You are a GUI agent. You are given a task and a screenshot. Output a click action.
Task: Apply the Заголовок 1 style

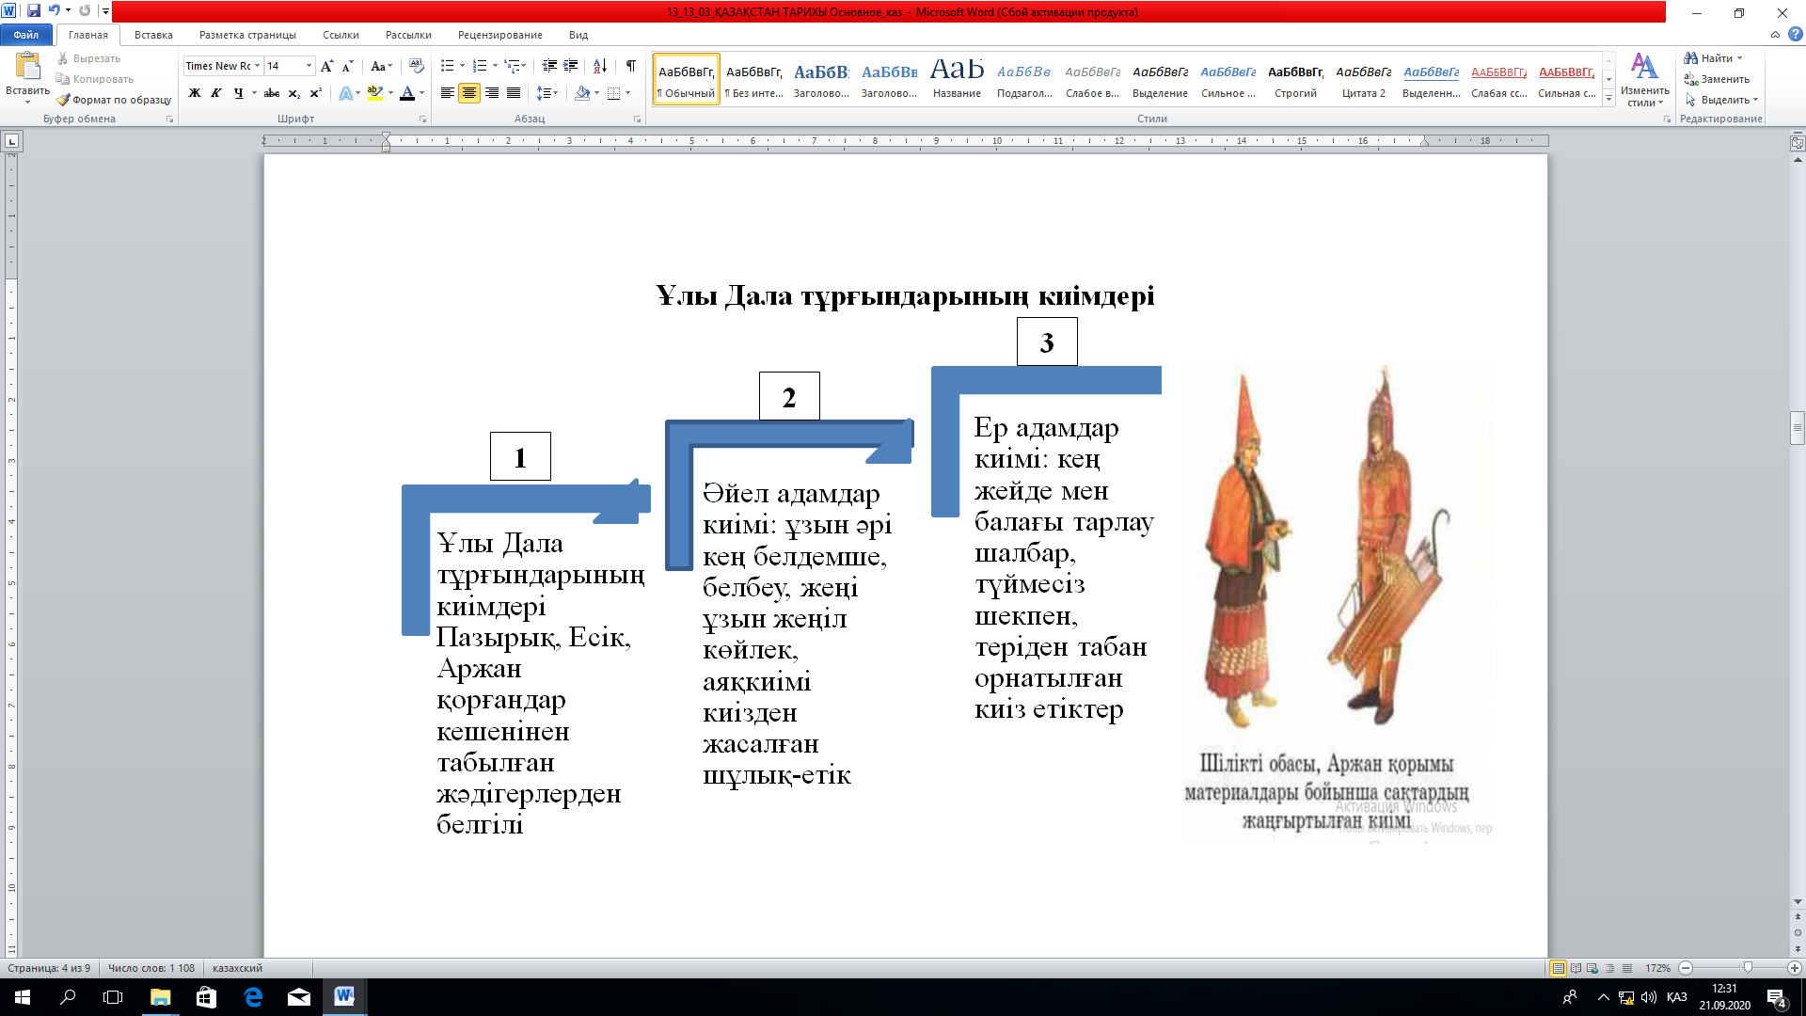[821, 79]
